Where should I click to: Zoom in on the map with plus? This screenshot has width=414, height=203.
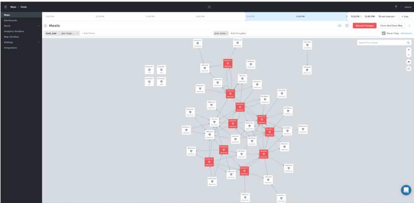(x=408, y=50)
